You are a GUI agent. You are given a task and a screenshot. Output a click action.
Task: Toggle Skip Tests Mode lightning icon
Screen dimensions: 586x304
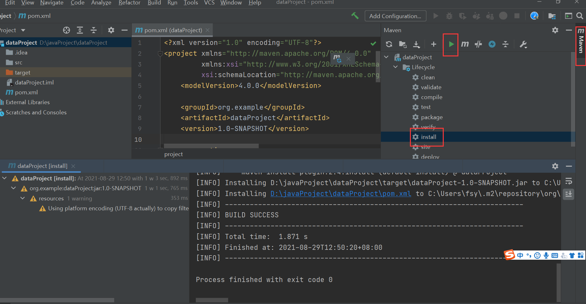coord(492,44)
